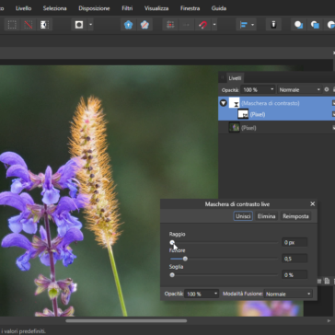Select the bottom (Pixel) flower photo layer

tap(276, 128)
